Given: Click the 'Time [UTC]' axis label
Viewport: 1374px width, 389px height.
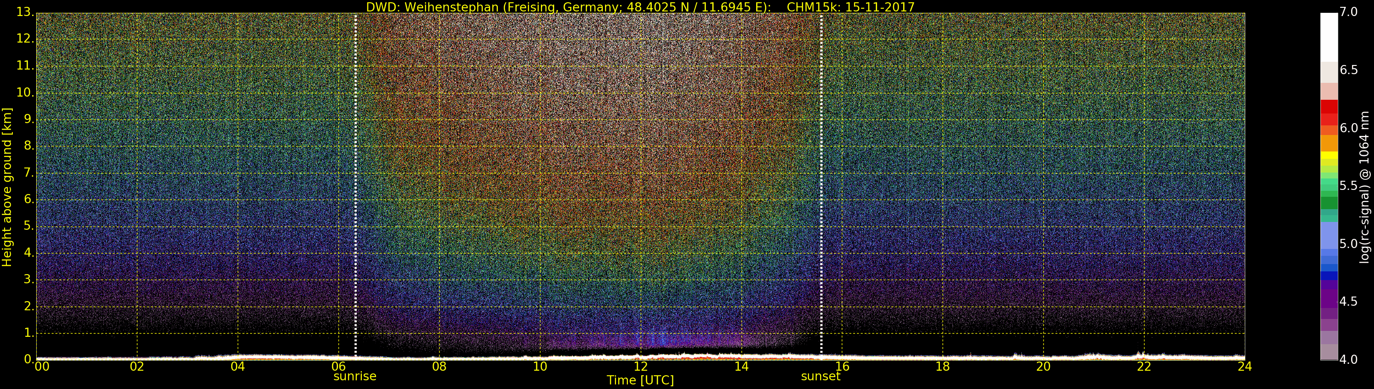Looking at the screenshot, I should coord(640,380).
